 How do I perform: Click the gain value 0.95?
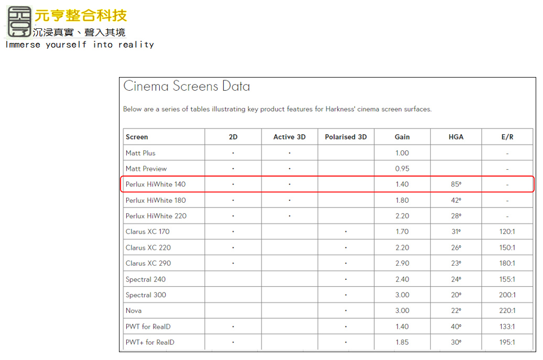[402, 169]
